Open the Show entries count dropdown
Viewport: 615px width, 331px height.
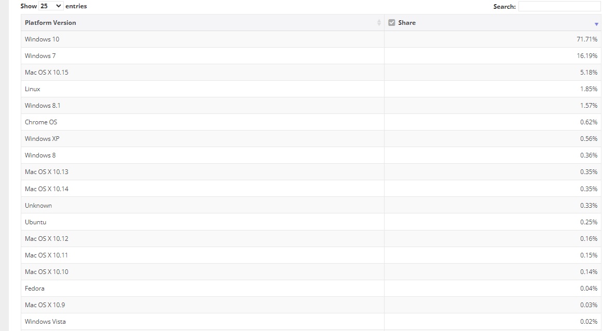tap(50, 6)
